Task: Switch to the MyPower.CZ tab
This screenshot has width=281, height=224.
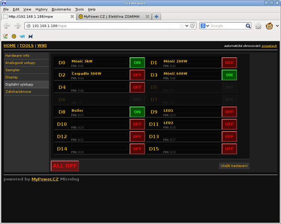Action: (111, 17)
